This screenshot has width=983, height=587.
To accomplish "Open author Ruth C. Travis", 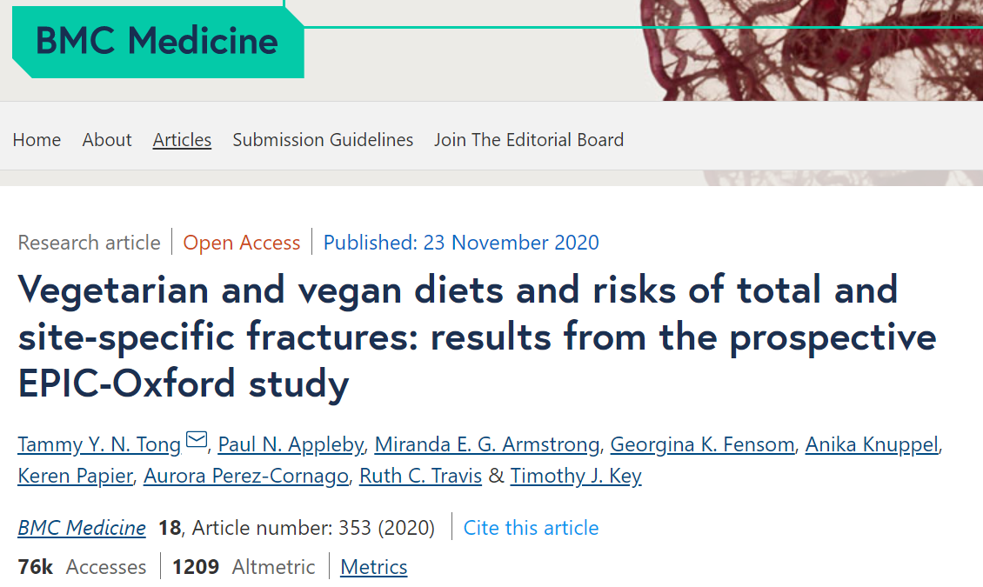I will tap(421, 476).
